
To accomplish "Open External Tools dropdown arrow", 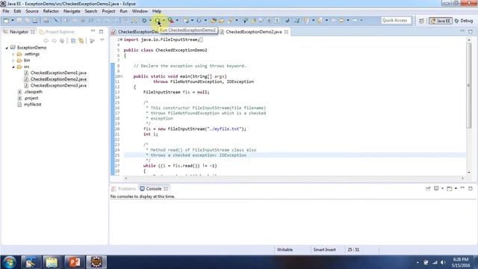I will [177, 20].
